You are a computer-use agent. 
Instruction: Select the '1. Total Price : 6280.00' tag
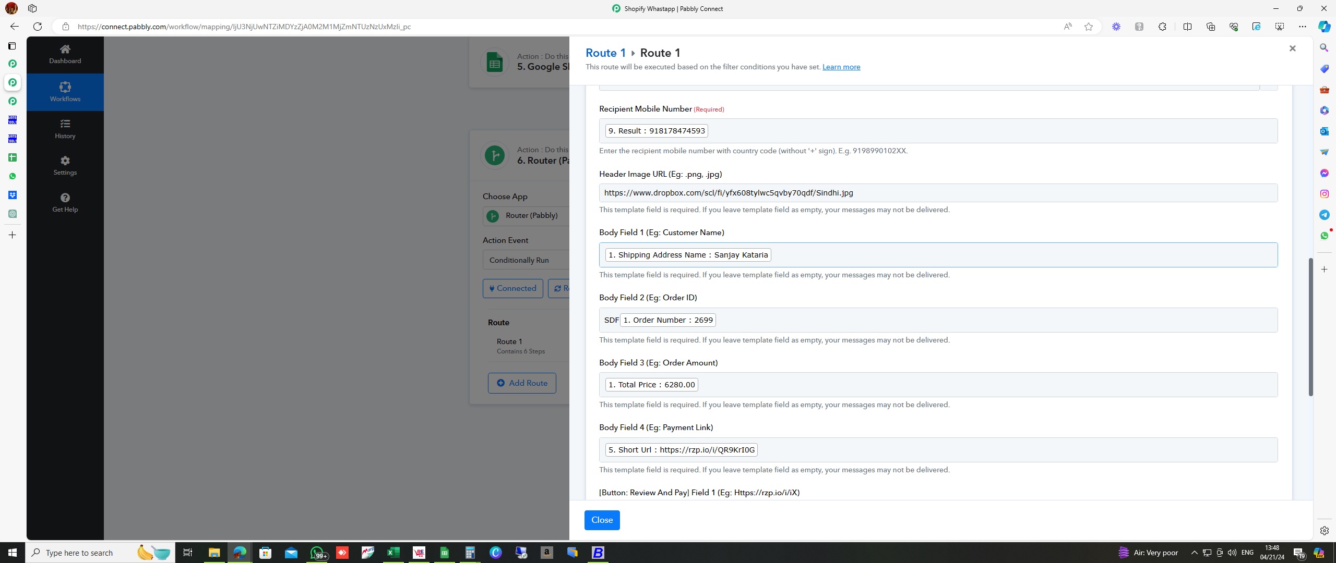point(651,385)
